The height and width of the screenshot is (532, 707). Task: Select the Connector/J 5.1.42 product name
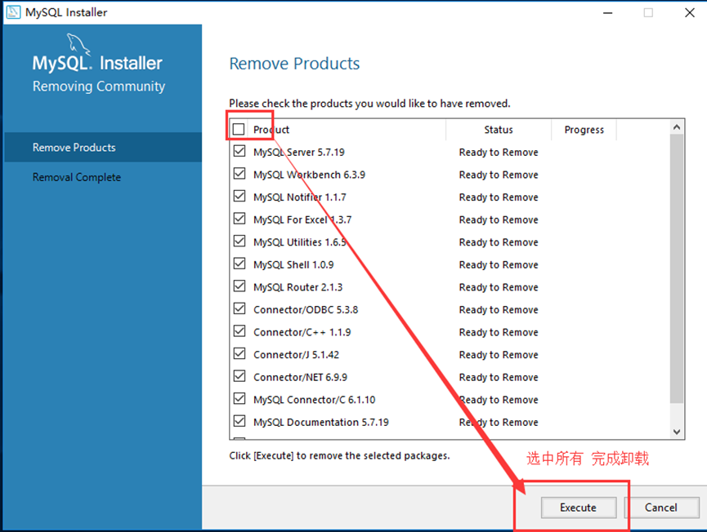pyautogui.click(x=296, y=355)
